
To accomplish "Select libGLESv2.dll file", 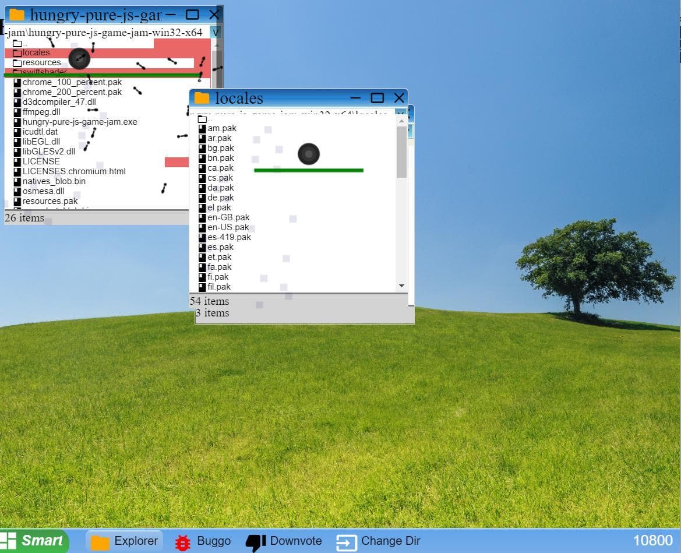I will tap(44, 152).
